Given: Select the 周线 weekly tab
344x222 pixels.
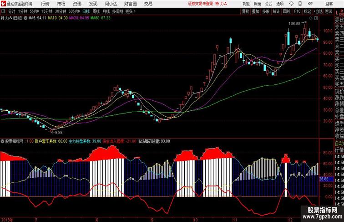Looking at the screenshot, I should (96, 11).
